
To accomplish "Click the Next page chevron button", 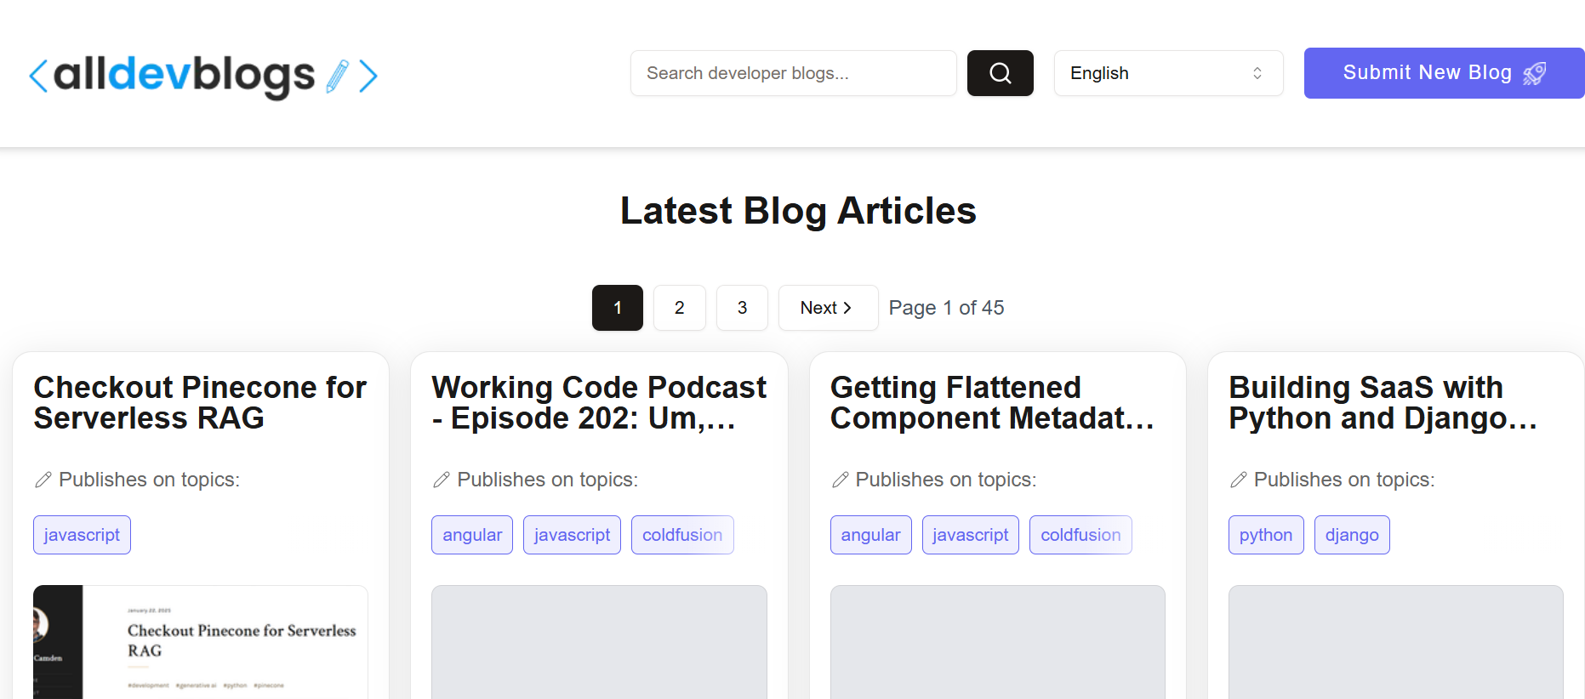I will point(827,308).
